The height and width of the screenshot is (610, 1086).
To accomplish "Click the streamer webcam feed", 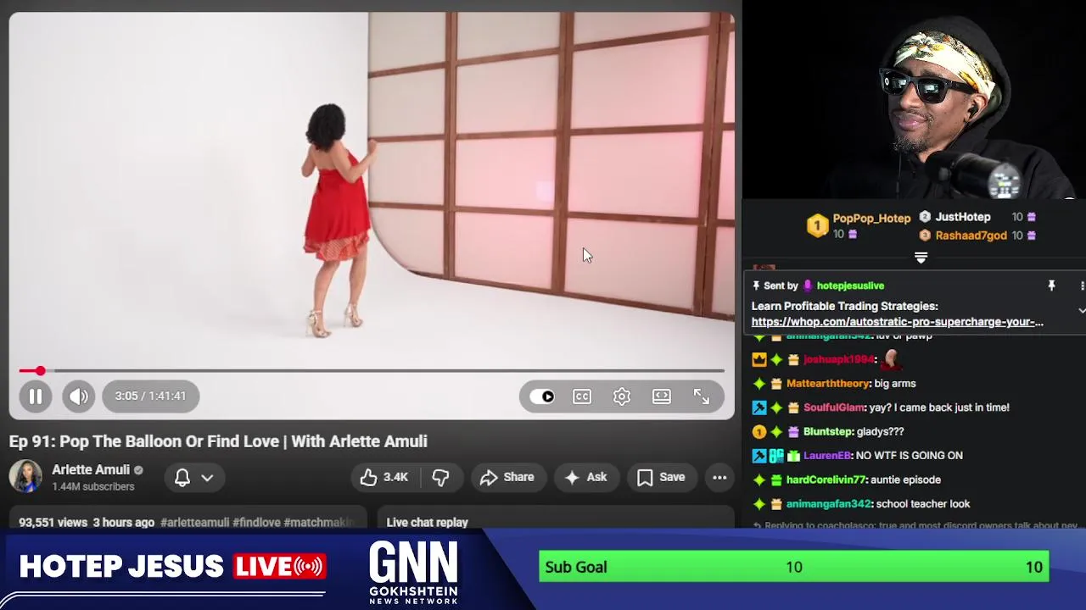I will [914, 100].
